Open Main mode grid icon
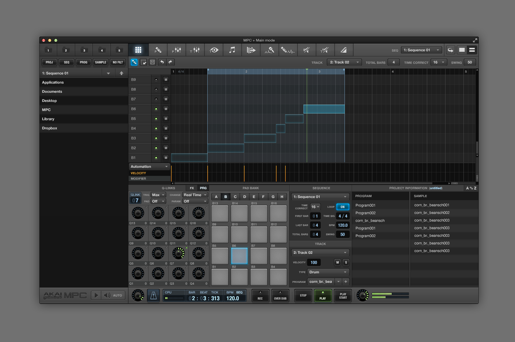515x342 pixels. (x=138, y=50)
